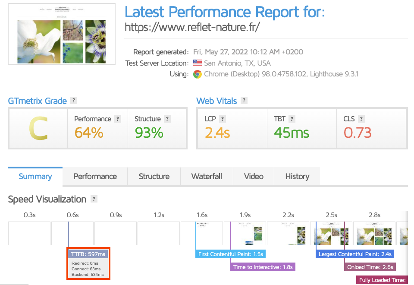The image size is (414, 285).
Task: Click the Speed Visualization heading
Action: [47, 199]
